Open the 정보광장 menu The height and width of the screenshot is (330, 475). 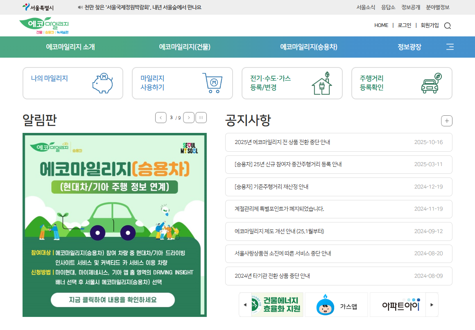tap(409, 47)
